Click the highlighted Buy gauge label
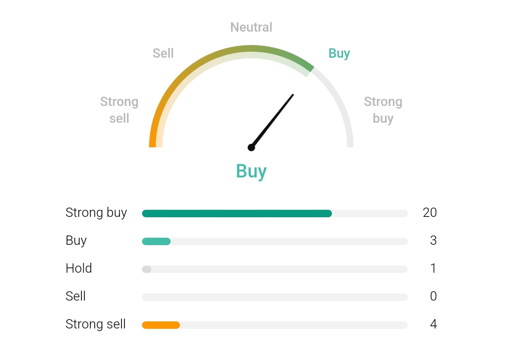Image resolution: width=523 pixels, height=340 pixels. [x=339, y=54]
